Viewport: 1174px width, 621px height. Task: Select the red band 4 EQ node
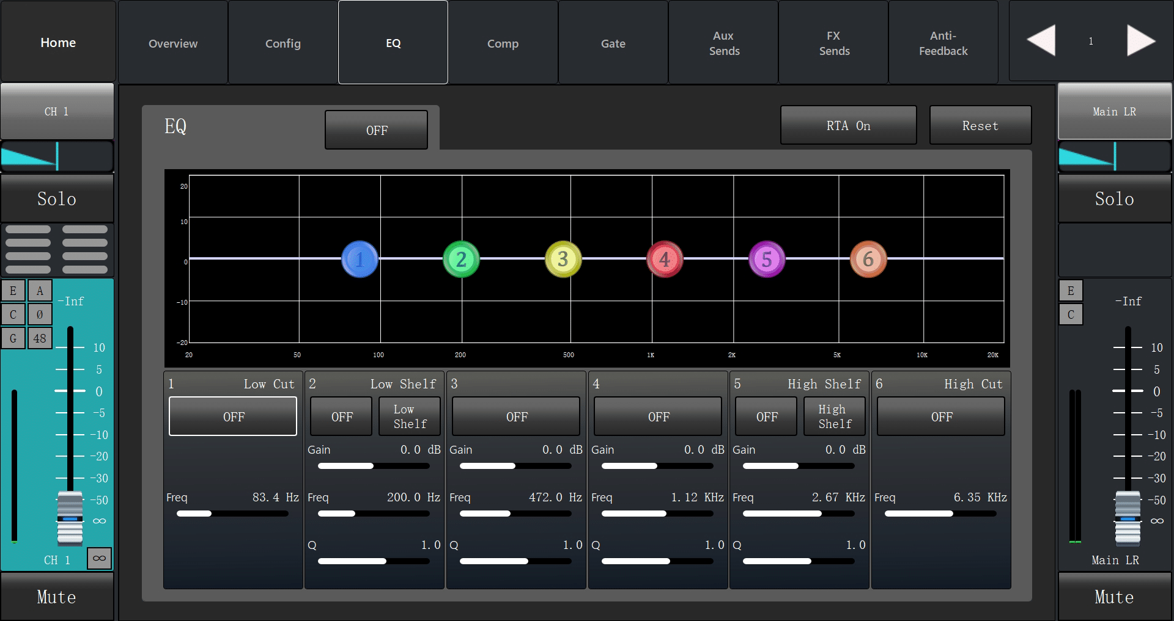pos(665,259)
